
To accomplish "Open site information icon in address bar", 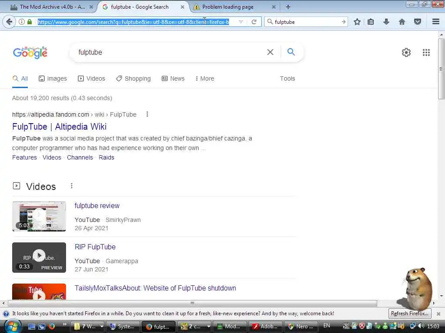I will [x=22, y=22].
